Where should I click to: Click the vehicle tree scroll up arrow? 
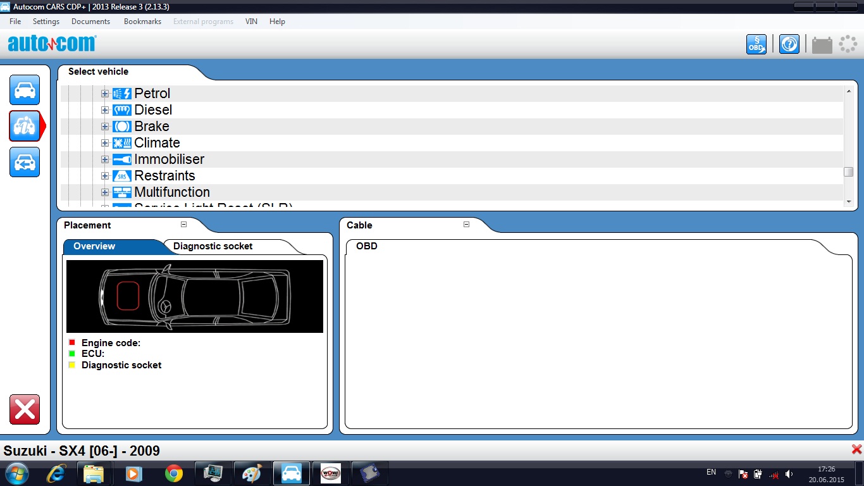pyautogui.click(x=849, y=91)
